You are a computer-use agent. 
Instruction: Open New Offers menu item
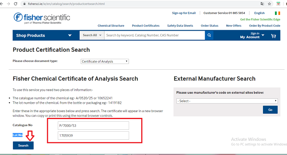coord(234,26)
